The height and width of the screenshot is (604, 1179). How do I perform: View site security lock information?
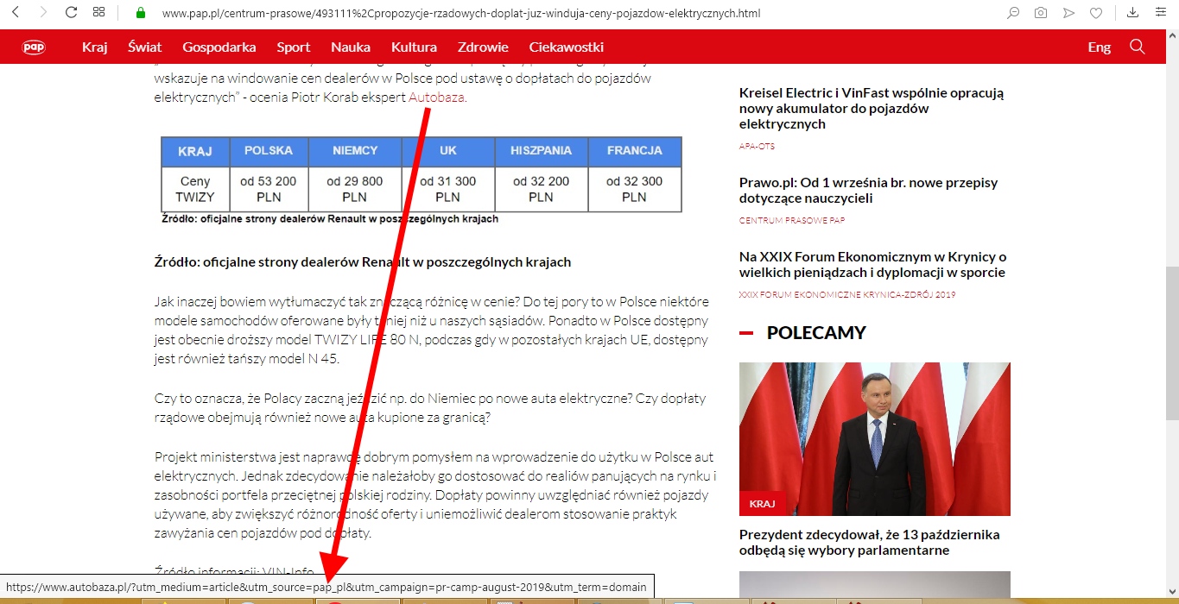(x=141, y=13)
